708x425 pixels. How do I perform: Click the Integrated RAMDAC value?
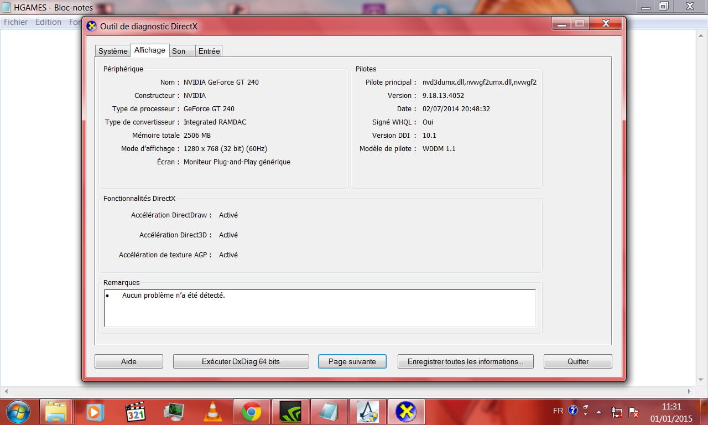(x=215, y=122)
